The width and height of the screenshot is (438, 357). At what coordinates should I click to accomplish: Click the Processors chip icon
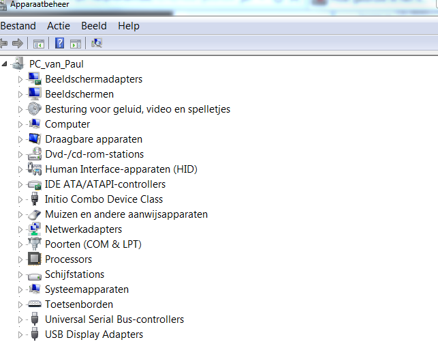click(35, 259)
